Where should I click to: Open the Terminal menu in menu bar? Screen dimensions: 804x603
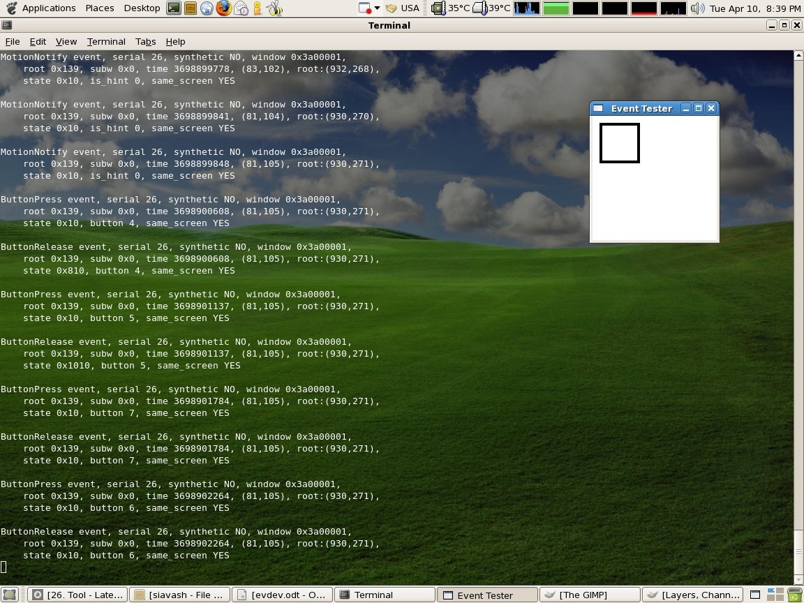point(106,42)
